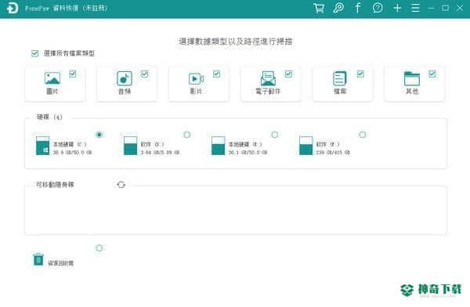The width and height of the screenshot is (470, 307).
Task: Click the others (其他) folder icon
Action: (412, 78)
